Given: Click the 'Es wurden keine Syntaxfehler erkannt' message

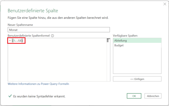Looking at the screenshot, I should click(x=39, y=96).
